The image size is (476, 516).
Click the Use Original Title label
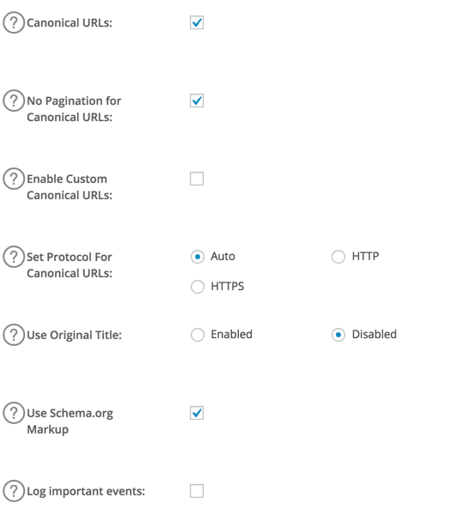click(x=74, y=335)
